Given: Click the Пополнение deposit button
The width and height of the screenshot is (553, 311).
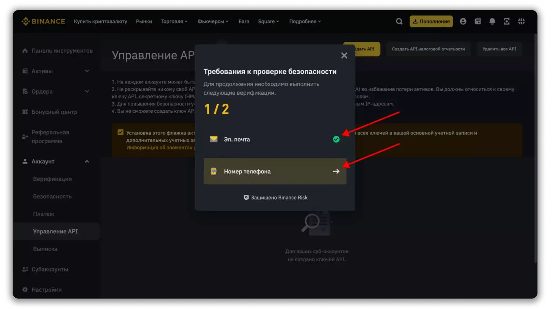Looking at the screenshot, I should pyautogui.click(x=431, y=21).
